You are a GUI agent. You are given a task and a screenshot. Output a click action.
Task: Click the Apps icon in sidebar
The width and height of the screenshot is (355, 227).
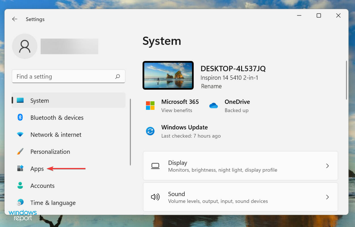[20, 169]
